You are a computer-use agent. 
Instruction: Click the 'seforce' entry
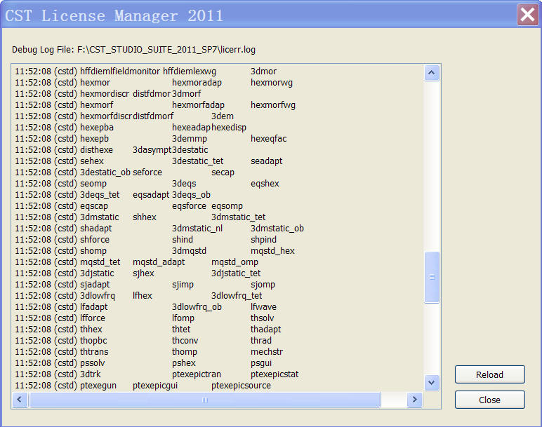click(x=147, y=172)
